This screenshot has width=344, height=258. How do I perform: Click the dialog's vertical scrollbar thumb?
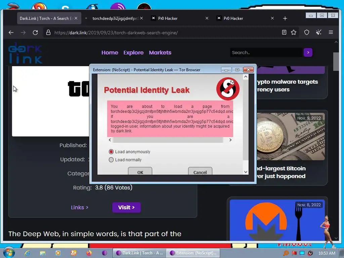[x=246, y=120]
